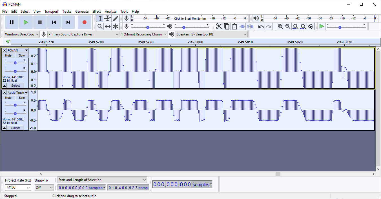
Task: Open the Effect menu
Action: [97, 12]
